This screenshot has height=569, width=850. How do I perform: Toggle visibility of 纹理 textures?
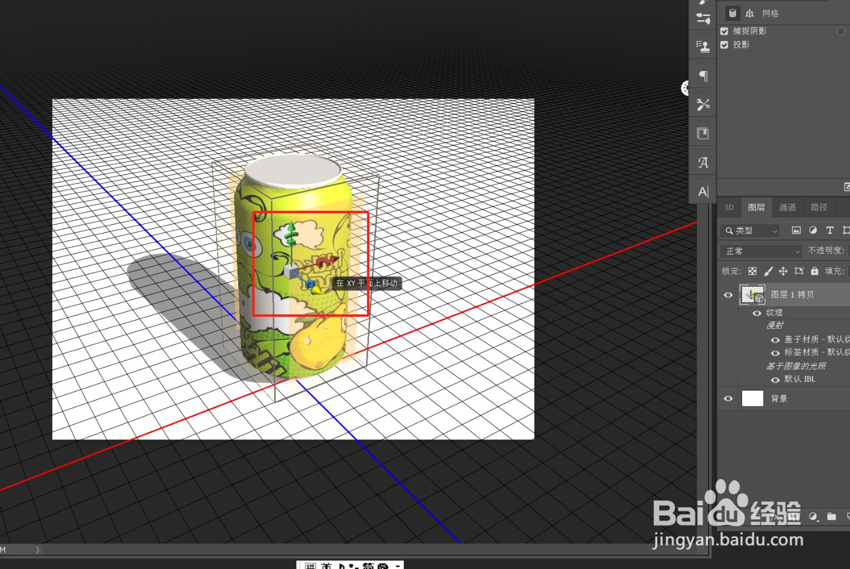pos(757,313)
